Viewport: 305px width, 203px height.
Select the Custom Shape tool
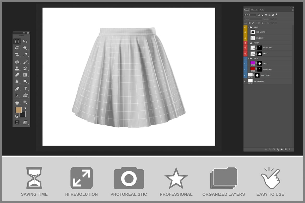click(25, 95)
